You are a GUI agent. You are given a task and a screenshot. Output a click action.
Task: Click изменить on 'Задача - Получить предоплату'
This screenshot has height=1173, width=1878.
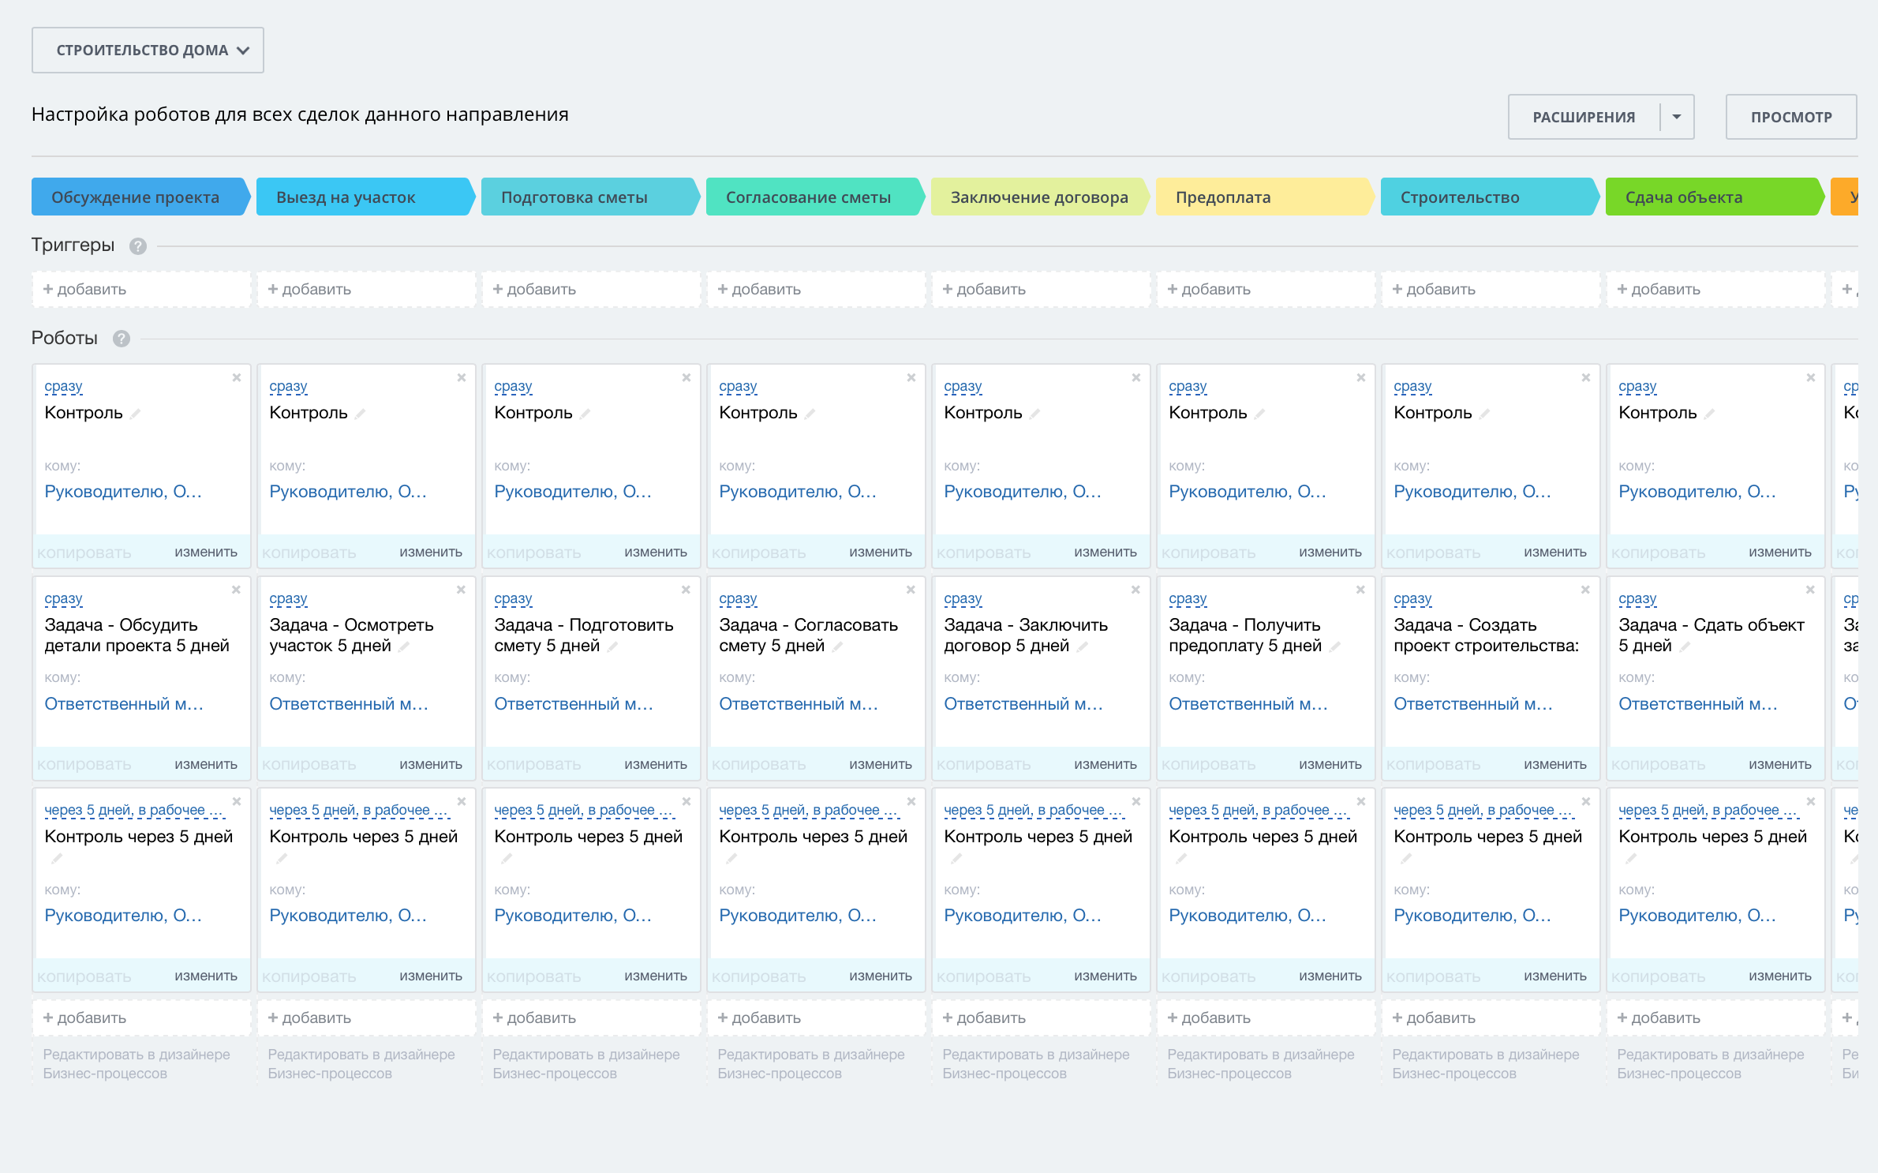click(1330, 764)
